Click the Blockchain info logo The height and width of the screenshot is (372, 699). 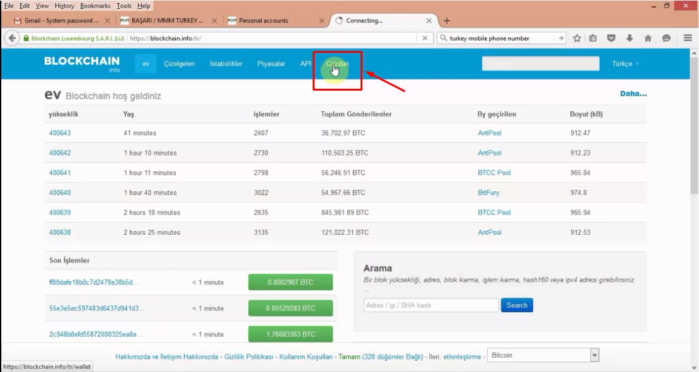coord(82,64)
